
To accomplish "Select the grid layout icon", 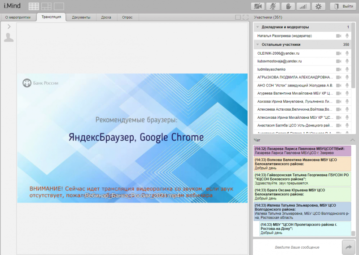I will coord(34,6).
